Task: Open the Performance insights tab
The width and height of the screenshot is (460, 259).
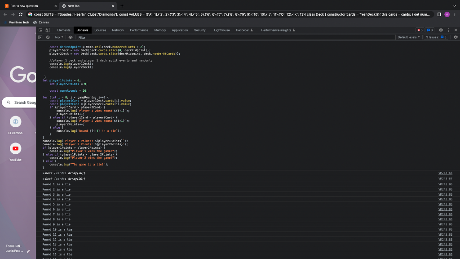Action: pyautogui.click(x=278, y=30)
